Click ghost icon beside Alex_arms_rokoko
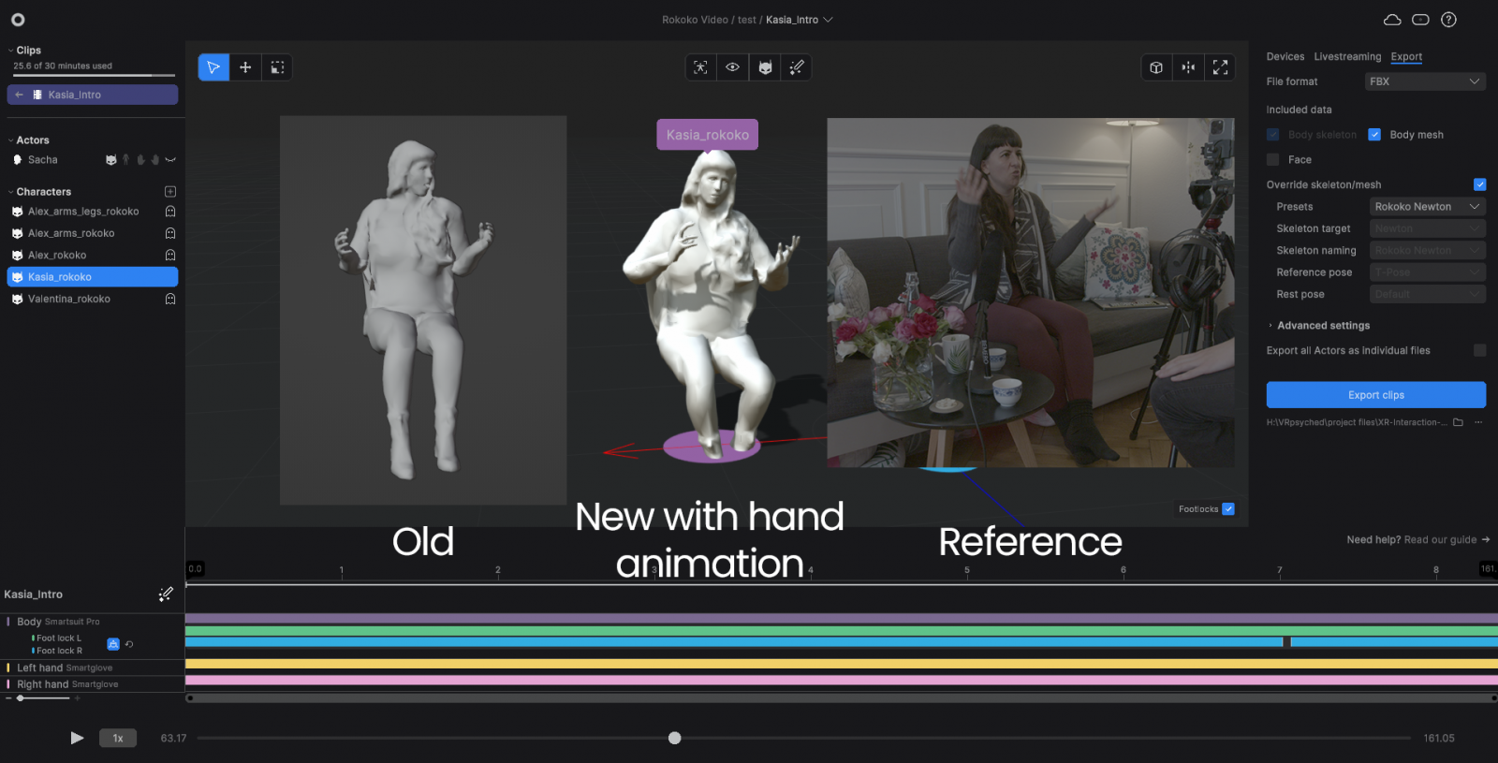 [x=170, y=233]
